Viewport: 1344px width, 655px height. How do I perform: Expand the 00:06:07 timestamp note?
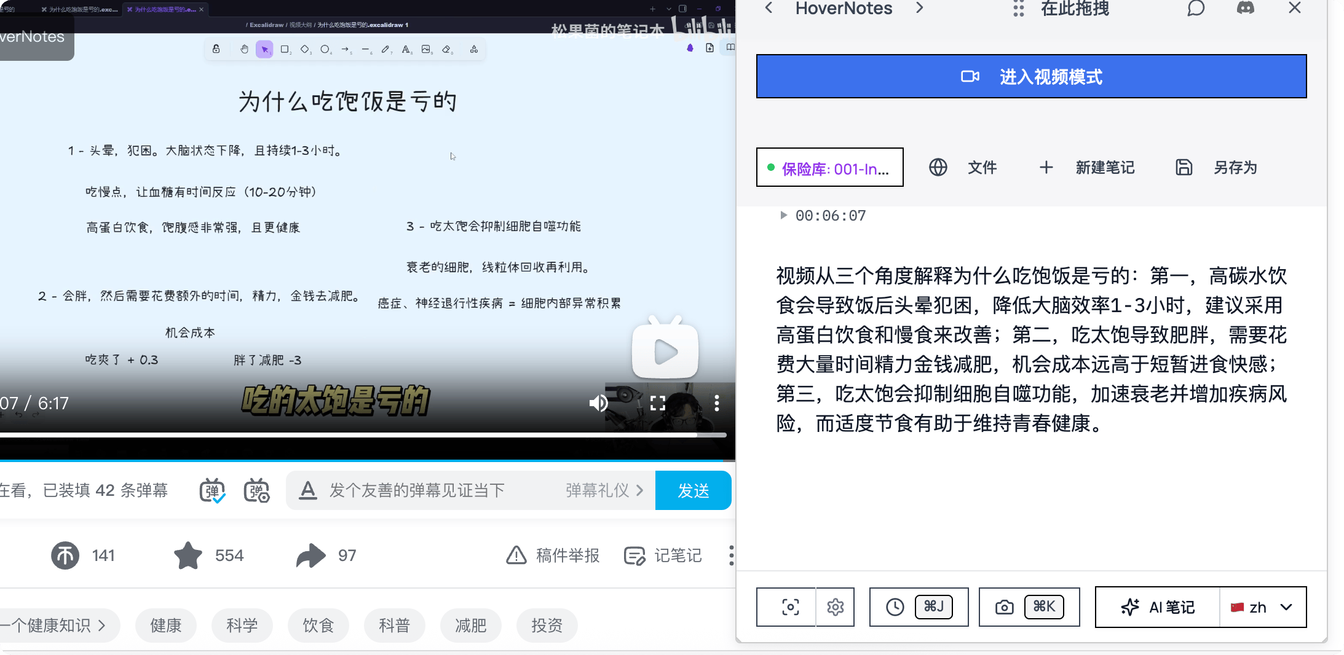783,215
